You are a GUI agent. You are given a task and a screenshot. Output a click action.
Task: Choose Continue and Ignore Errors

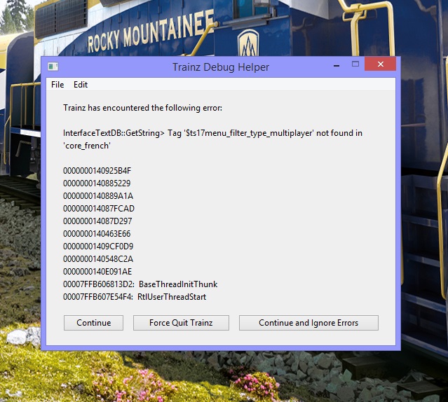pos(308,323)
